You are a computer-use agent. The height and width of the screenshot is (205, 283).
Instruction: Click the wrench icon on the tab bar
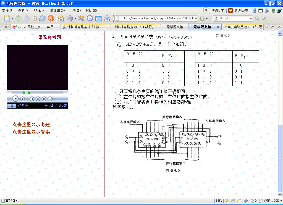pos(272,27)
